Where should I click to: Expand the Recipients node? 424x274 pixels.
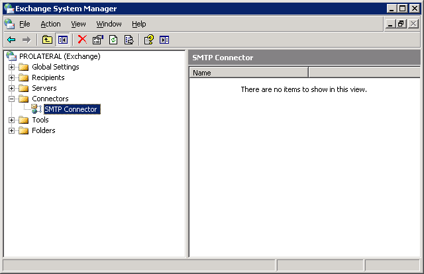[11, 77]
